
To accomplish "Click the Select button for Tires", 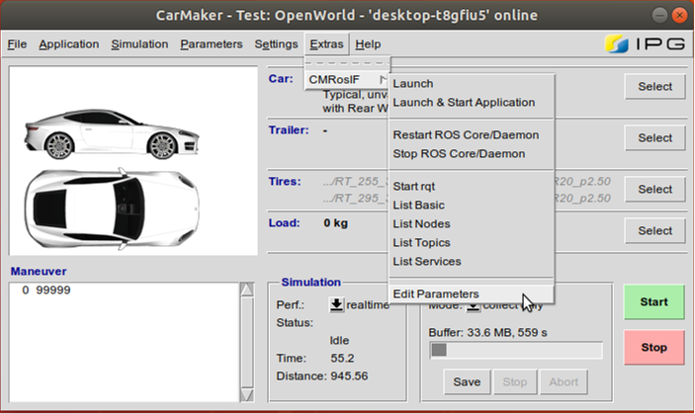I will [x=654, y=189].
